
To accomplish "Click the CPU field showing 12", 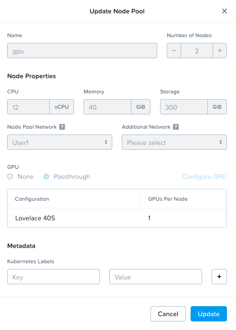I will [x=29, y=107].
